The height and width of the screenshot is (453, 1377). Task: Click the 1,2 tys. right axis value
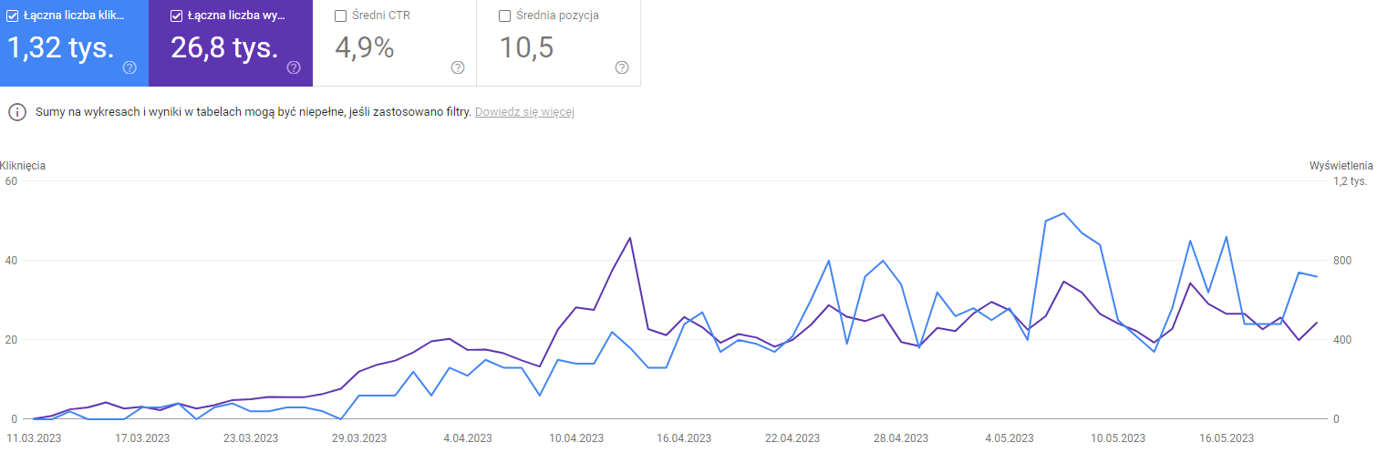point(1350,181)
